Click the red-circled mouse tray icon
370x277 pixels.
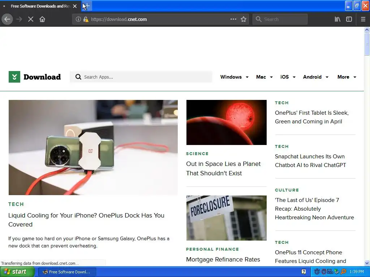click(x=324, y=272)
